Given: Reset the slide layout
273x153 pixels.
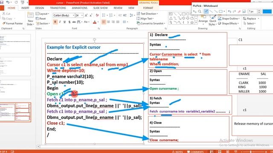Looking at the screenshot, I should (x=41, y=18).
